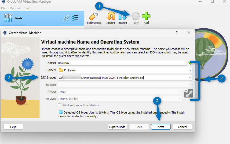Click the pin icon beside Tools
The width and height of the screenshot is (230, 144).
pyautogui.click(x=66, y=18)
